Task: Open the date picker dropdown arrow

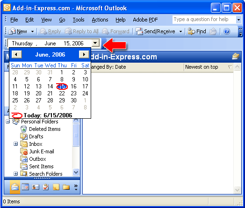Action: pyautogui.click(x=95, y=43)
